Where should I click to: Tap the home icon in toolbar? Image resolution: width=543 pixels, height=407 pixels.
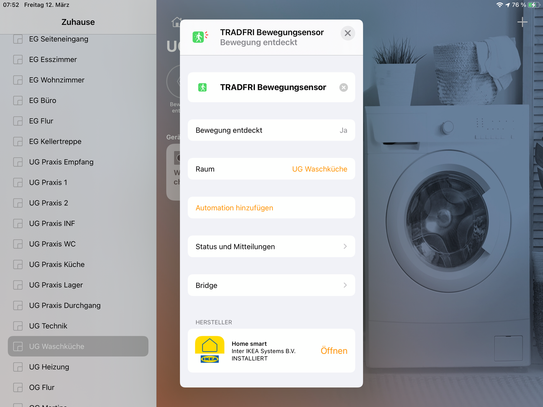176,22
